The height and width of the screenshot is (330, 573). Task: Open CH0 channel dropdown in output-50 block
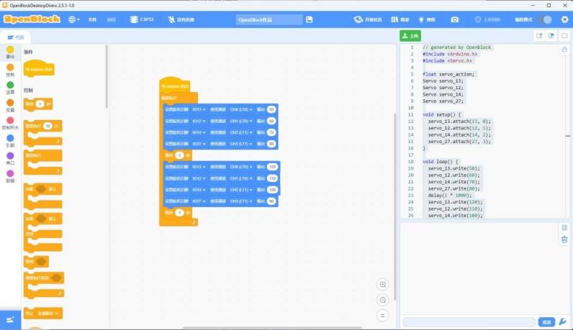(x=241, y=109)
